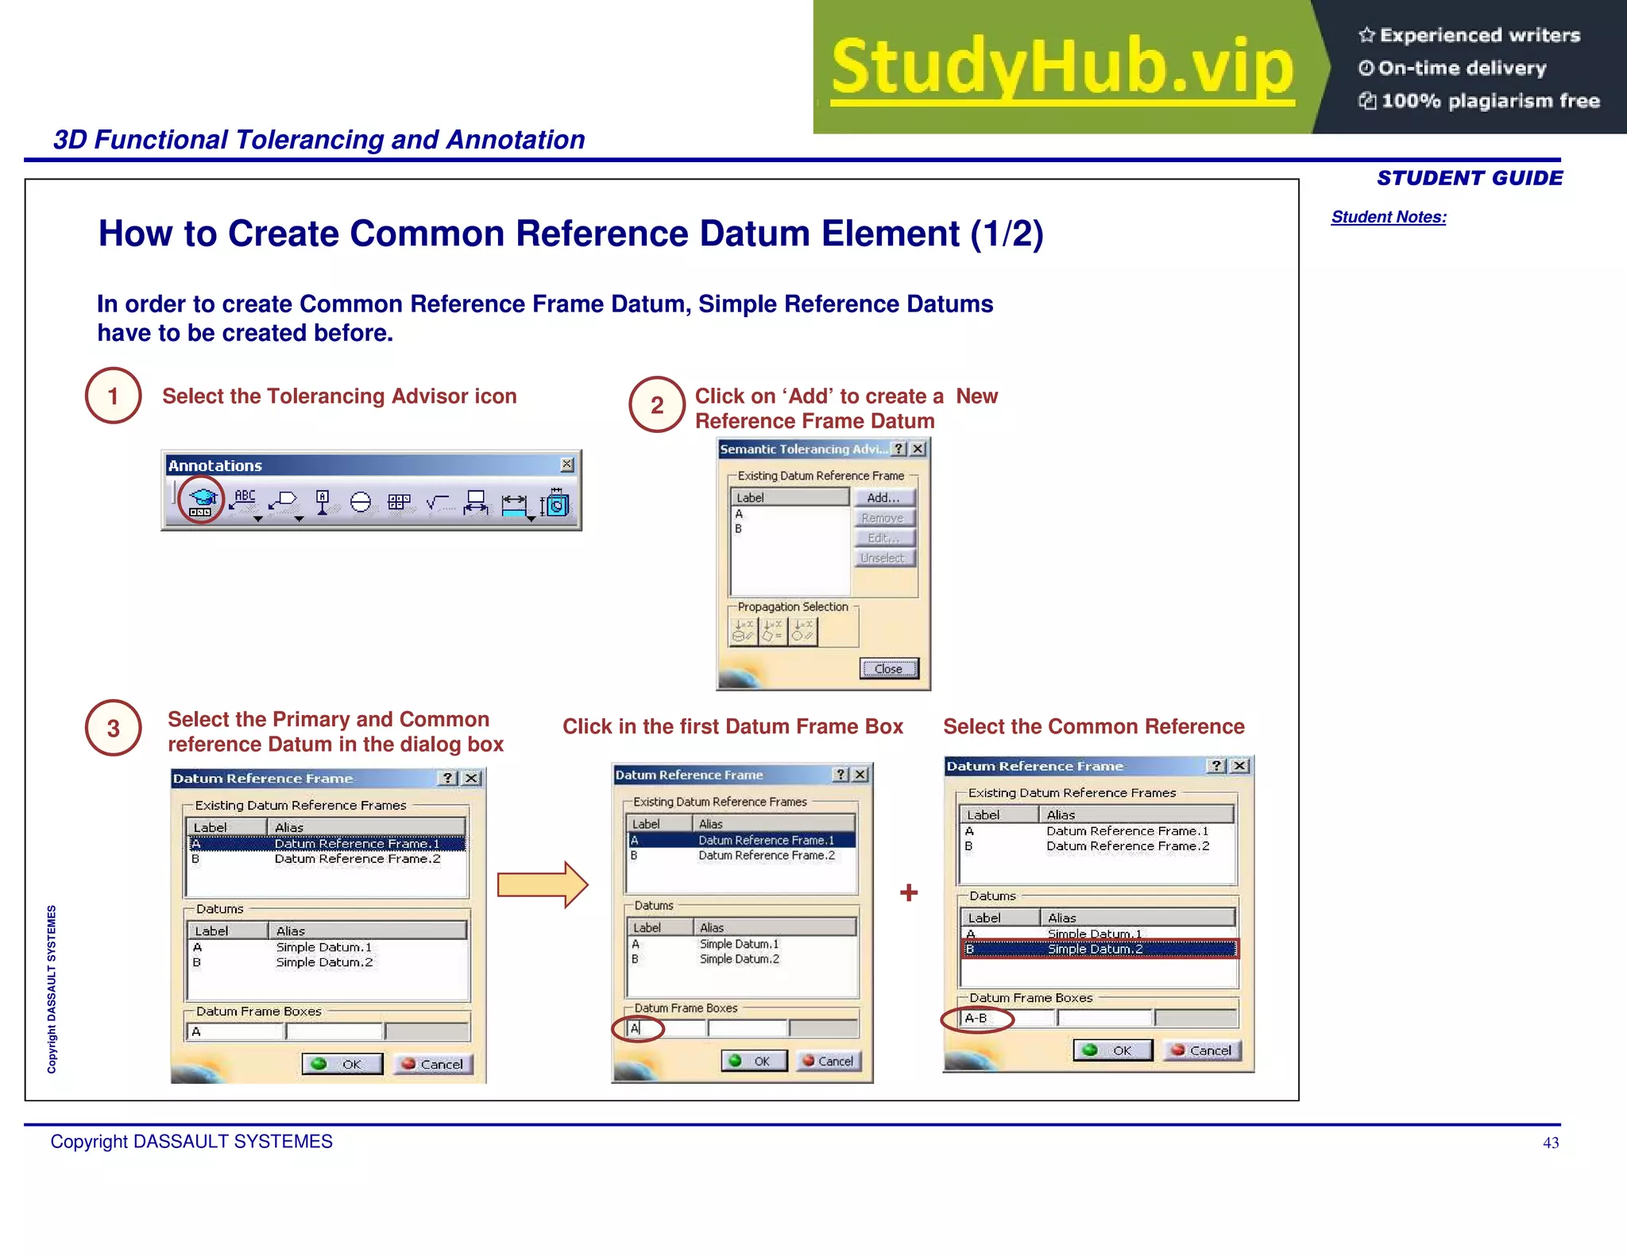Click OK in the rightmost Datum Reference Frame dialog
Image resolution: width=1627 pixels, height=1257 pixels.
pyautogui.click(x=1113, y=1050)
